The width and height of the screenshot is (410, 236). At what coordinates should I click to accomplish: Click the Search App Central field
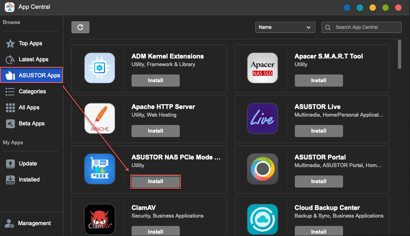(361, 27)
